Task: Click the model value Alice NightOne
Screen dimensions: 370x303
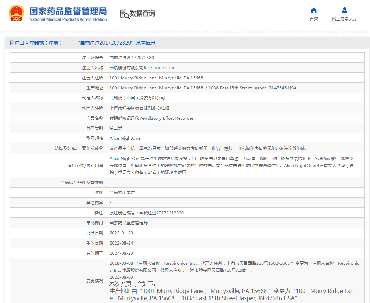Action: 125,138
